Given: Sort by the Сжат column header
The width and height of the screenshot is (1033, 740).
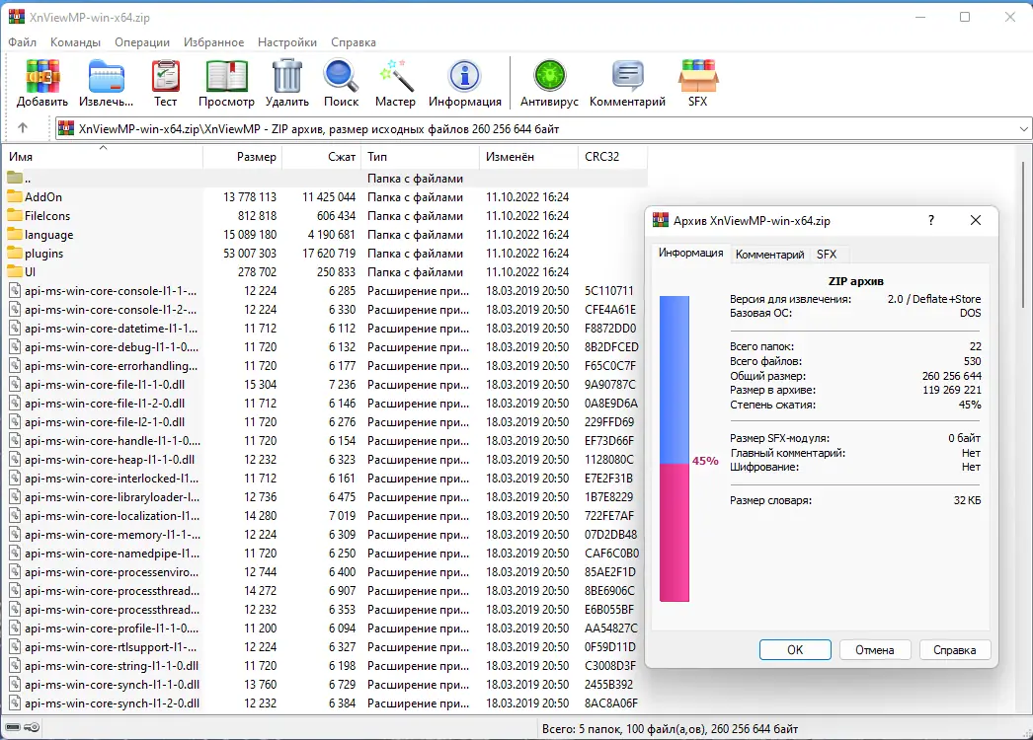Looking at the screenshot, I should pyautogui.click(x=322, y=157).
